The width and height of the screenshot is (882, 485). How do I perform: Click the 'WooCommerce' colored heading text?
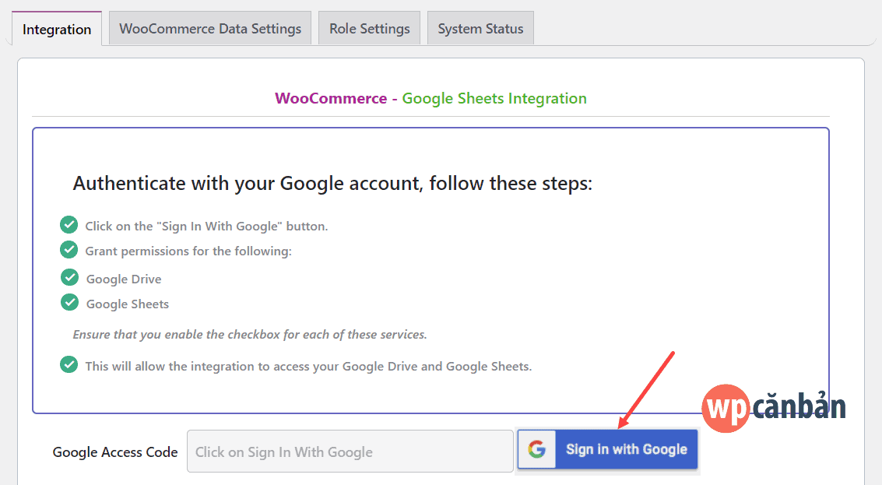(x=331, y=98)
